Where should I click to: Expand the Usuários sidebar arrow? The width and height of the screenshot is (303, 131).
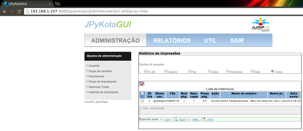click(x=87, y=66)
